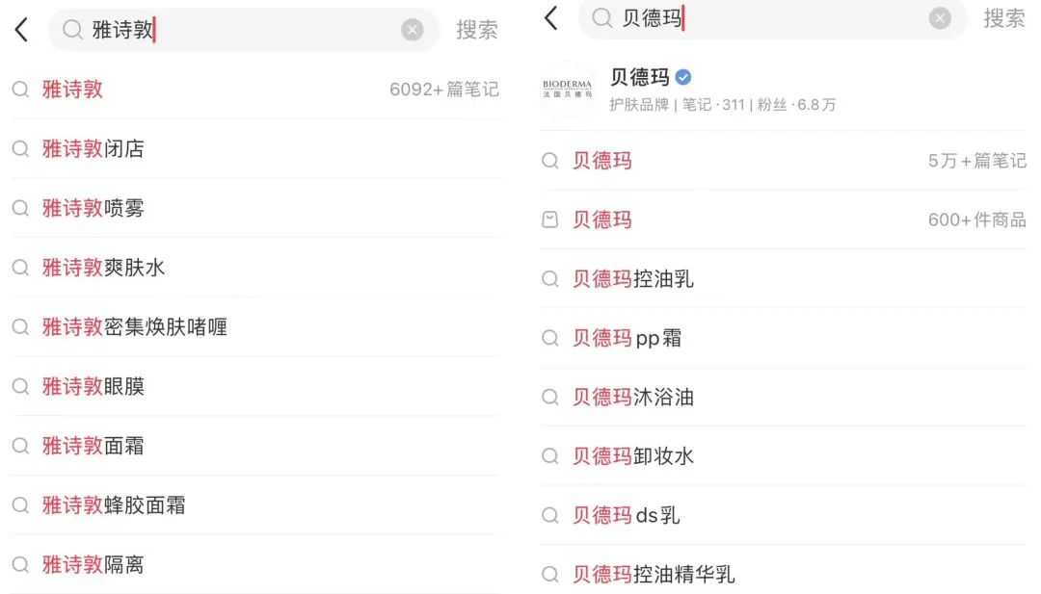Tap the magnifier icon inside the 雅诗敦 search box
This screenshot has height=594, width=1041.
coord(72,31)
